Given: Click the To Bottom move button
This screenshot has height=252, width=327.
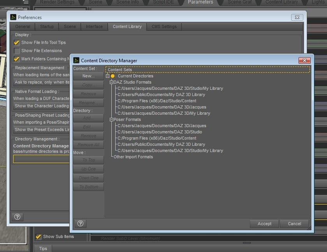Looking at the screenshot, I should (88, 187).
